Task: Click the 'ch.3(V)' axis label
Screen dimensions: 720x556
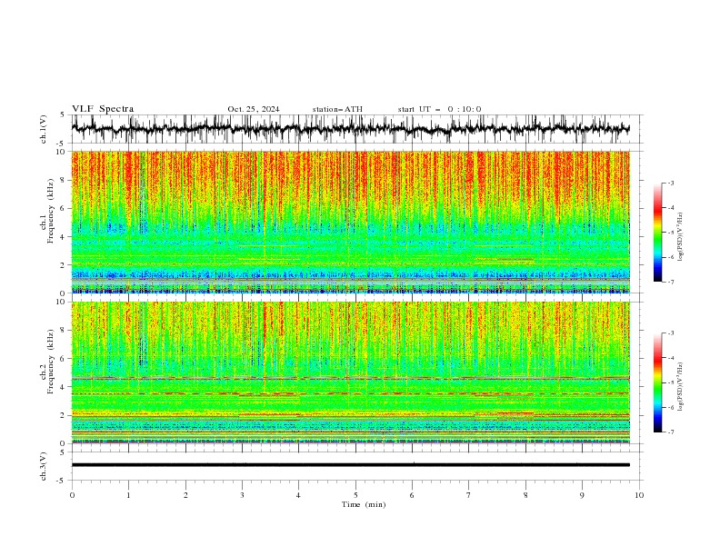Action: 44,466
